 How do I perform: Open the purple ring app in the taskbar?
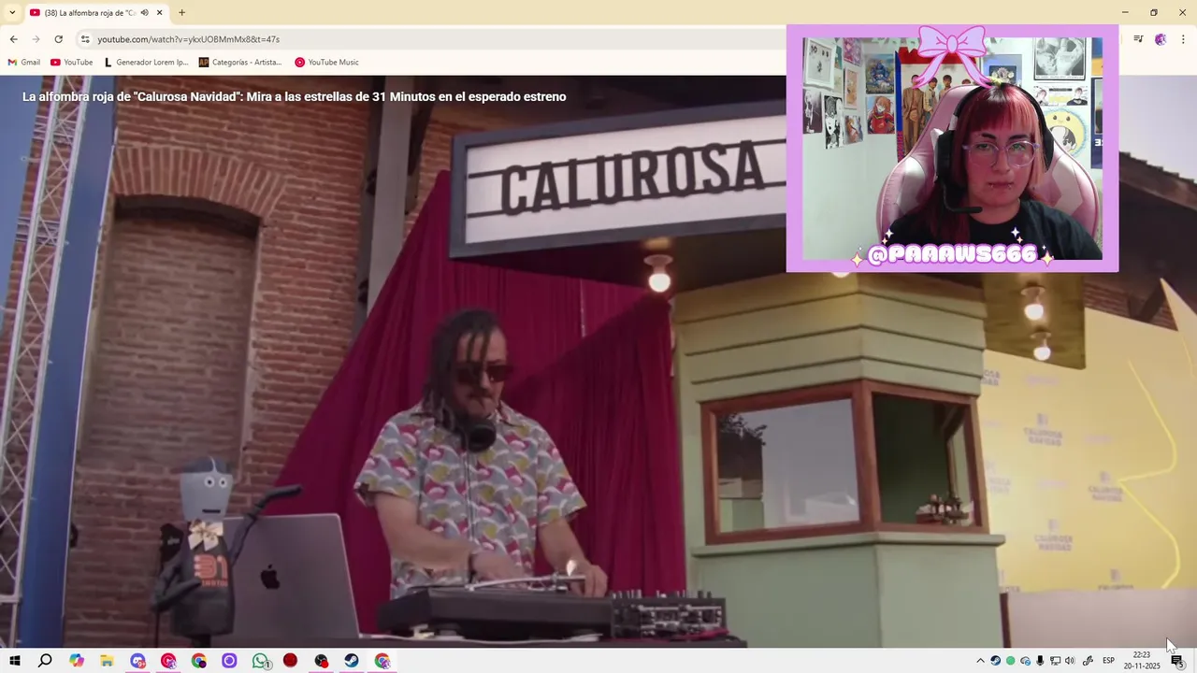click(x=229, y=661)
